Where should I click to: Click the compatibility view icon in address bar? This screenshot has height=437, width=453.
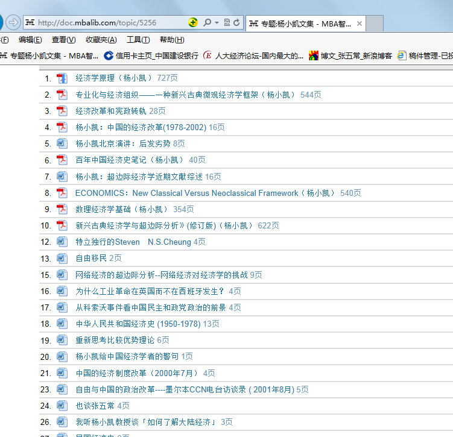[227, 22]
